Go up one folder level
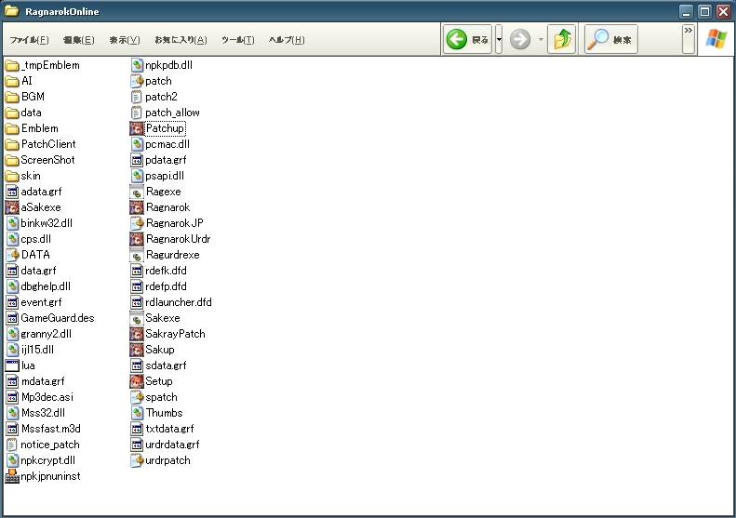This screenshot has width=736, height=518. (562, 39)
